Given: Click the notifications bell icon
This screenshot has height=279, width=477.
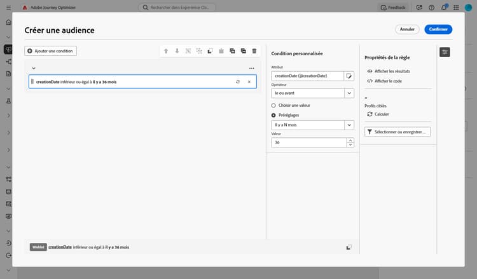Looking at the screenshot, I should pos(444,7).
